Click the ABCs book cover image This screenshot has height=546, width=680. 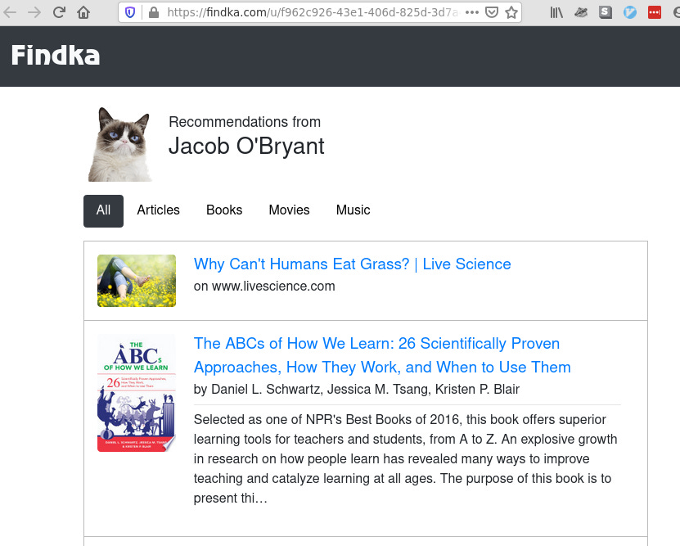[x=137, y=393]
